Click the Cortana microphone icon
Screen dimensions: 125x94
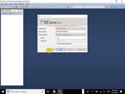point(42,92)
